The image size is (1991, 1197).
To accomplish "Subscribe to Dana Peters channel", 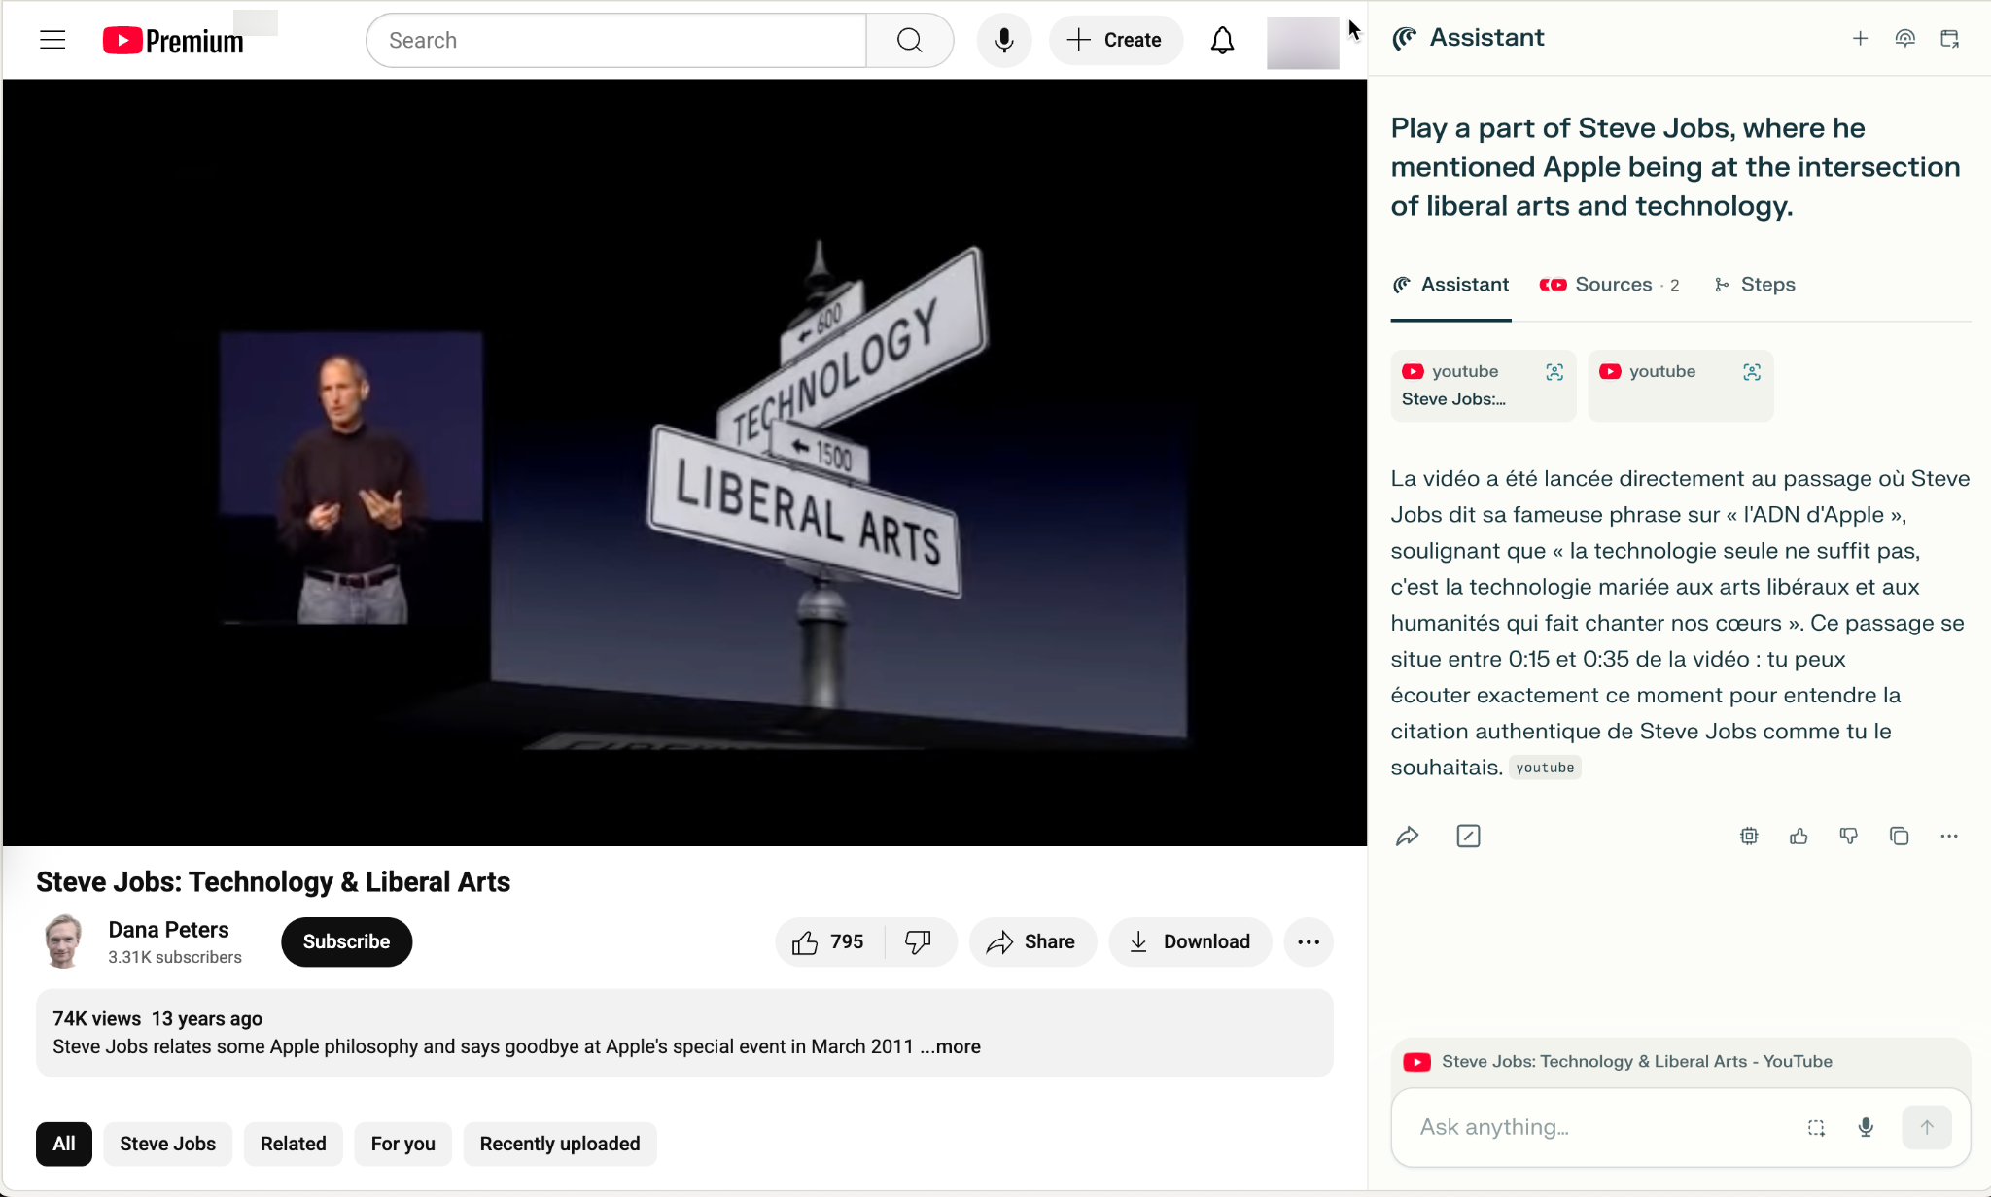I will [346, 941].
